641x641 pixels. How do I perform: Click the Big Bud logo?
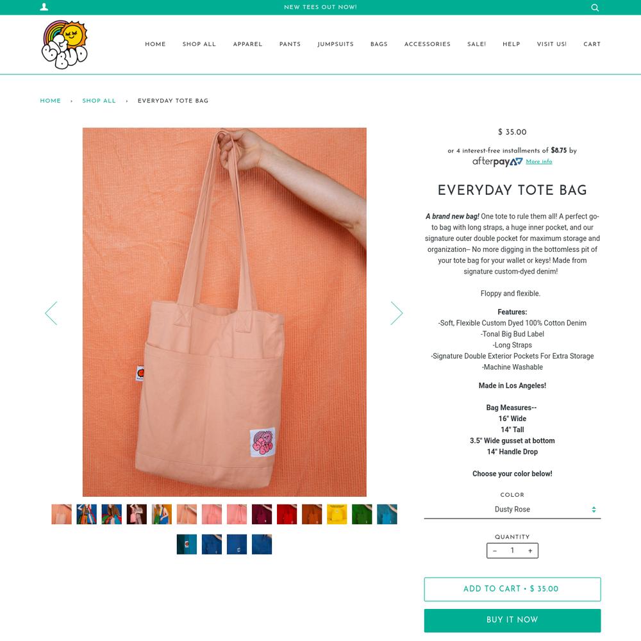pyautogui.click(x=65, y=45)
